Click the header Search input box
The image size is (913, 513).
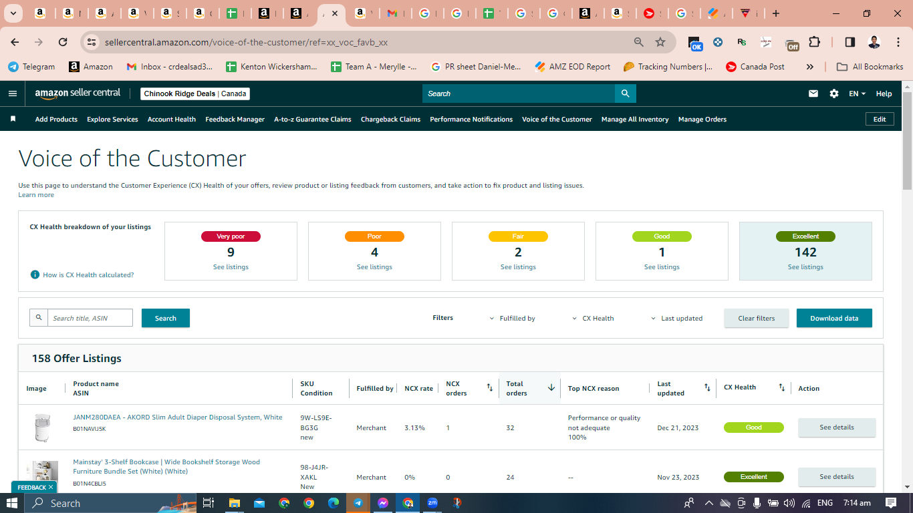click(519, 94)
